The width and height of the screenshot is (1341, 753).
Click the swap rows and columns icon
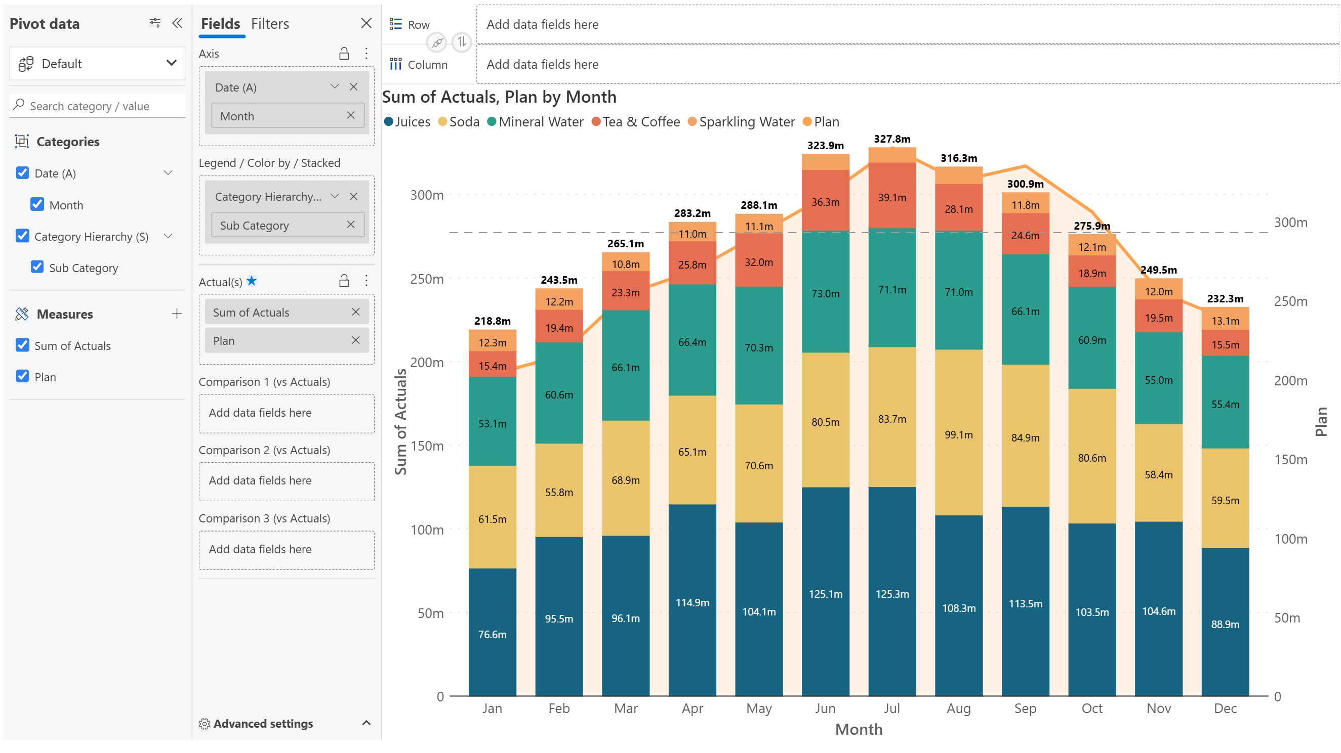point(461,41)
